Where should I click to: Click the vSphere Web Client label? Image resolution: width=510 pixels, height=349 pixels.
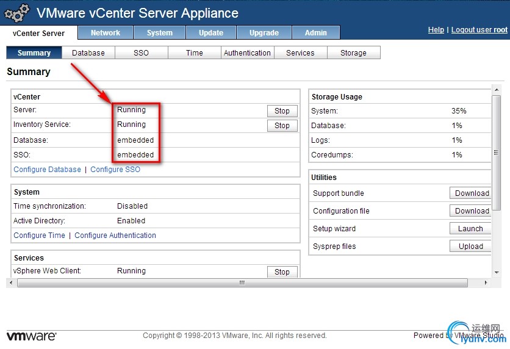pyautogui.click(x=47, y=271)
